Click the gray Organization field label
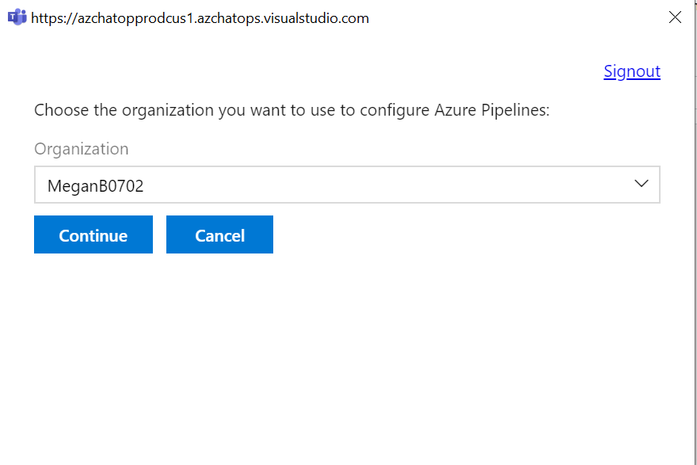Image resolution: width=697 pixels, height=465 pixels. coord(81,149)
